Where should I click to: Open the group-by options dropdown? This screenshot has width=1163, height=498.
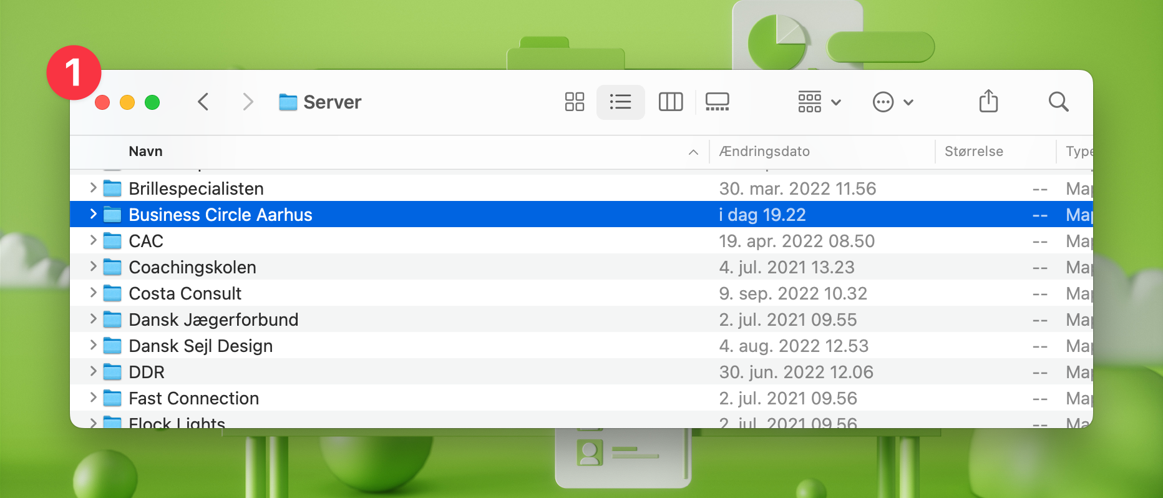click(x=819, y=102)
